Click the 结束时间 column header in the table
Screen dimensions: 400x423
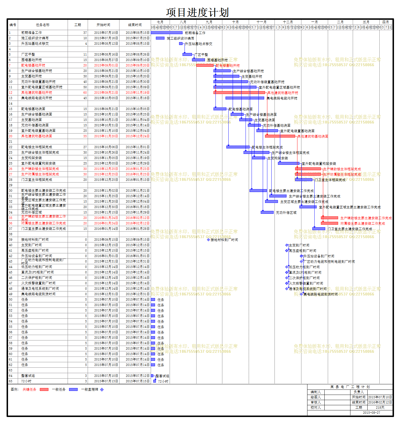point(135,25)
